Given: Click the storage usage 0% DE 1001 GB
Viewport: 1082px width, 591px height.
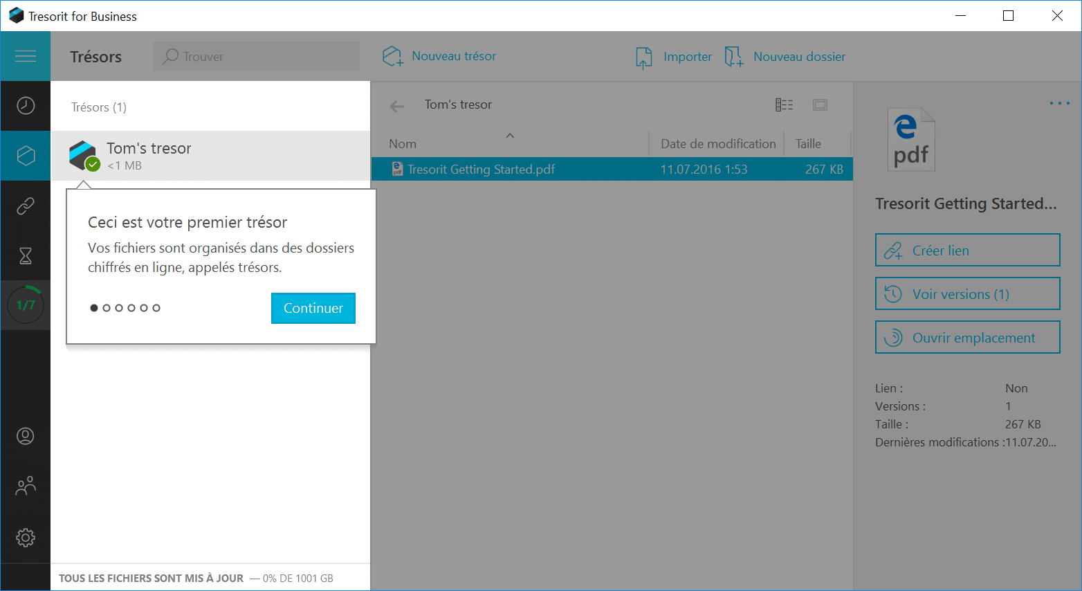Looking at the screenshot, I should point(297,578).
